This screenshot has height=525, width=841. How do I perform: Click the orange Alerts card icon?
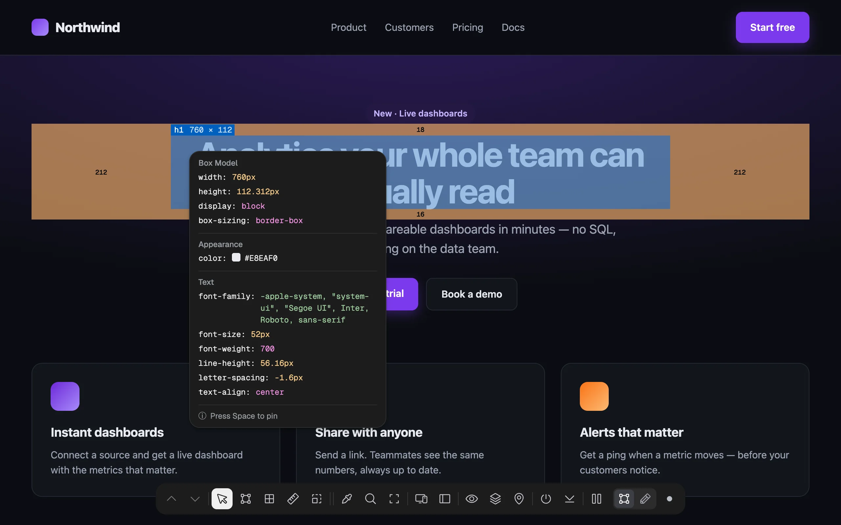click(594, 396)
